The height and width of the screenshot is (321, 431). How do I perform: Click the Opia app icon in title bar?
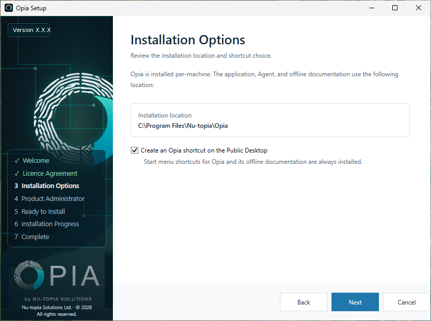coord(9,8)
